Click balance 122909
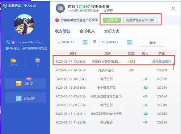The height and width of the screenshot is (134, 181). coord(161,70)
